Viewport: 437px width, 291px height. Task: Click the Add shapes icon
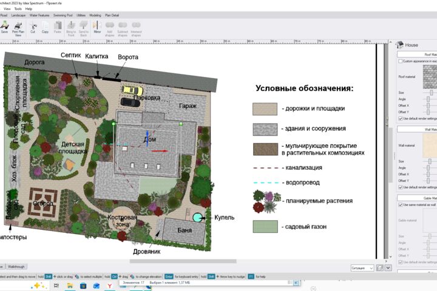(x=109, y=25)
